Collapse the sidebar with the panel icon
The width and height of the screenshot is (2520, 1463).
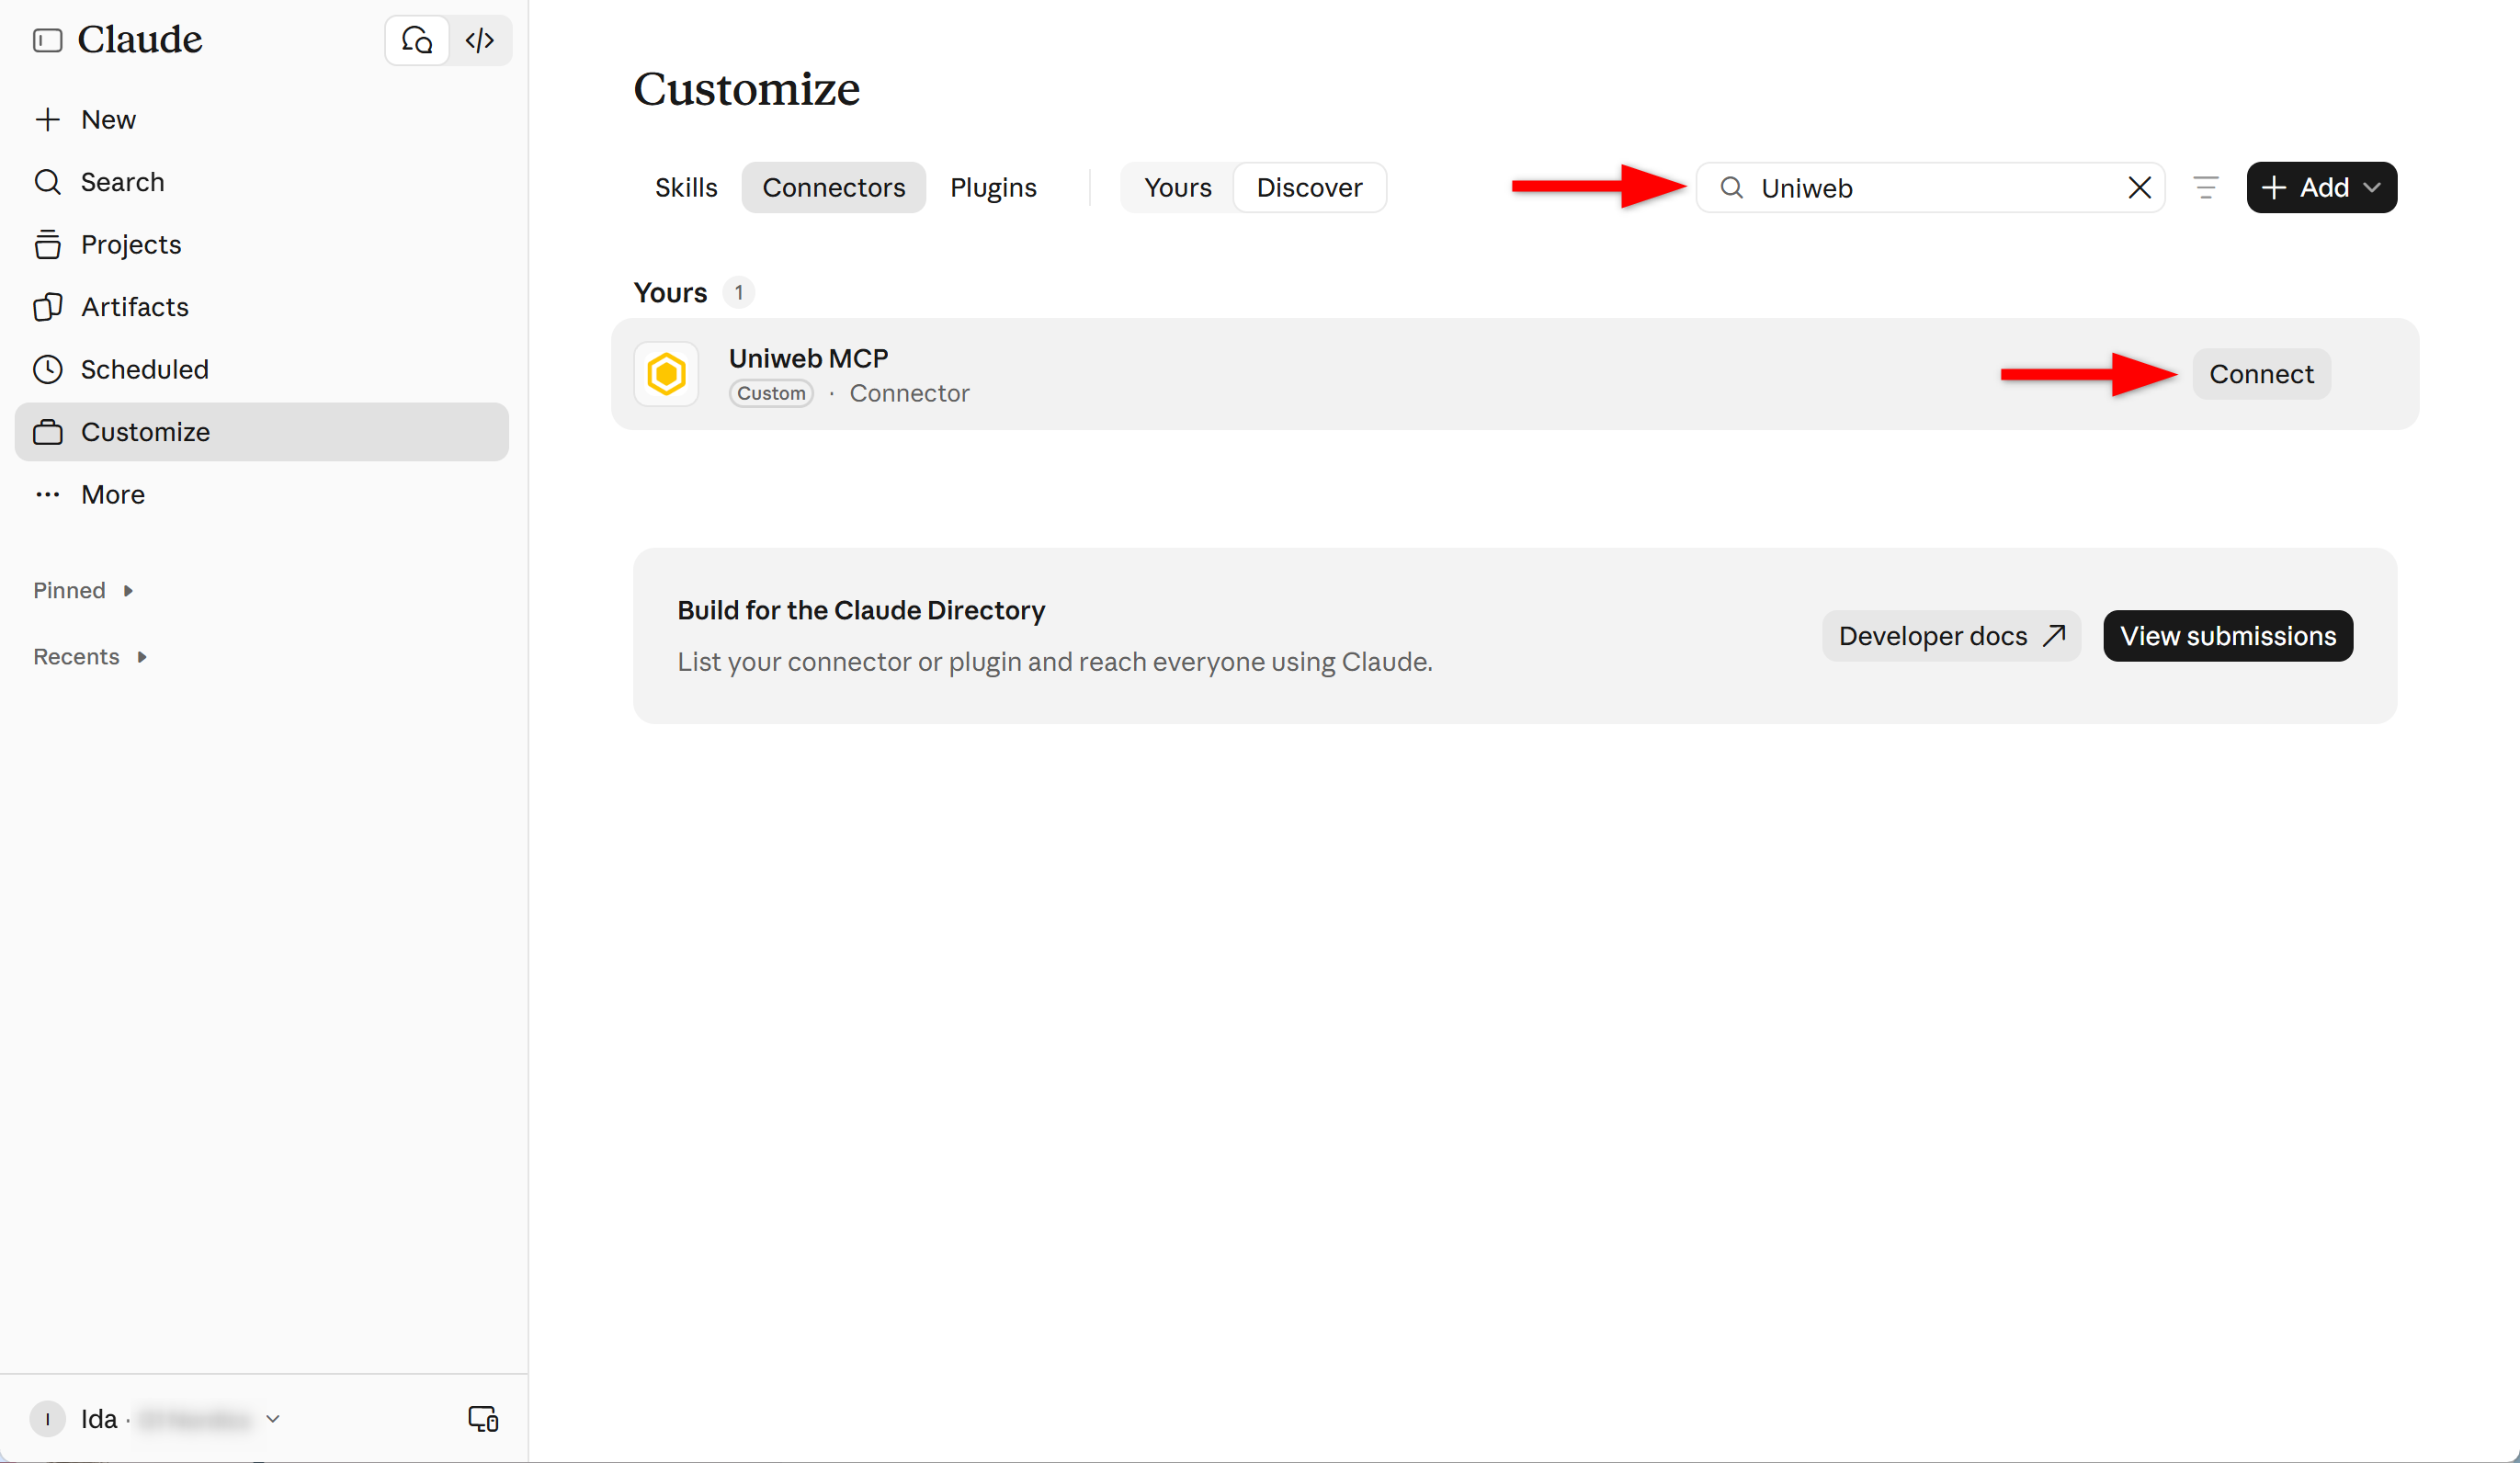47,40
